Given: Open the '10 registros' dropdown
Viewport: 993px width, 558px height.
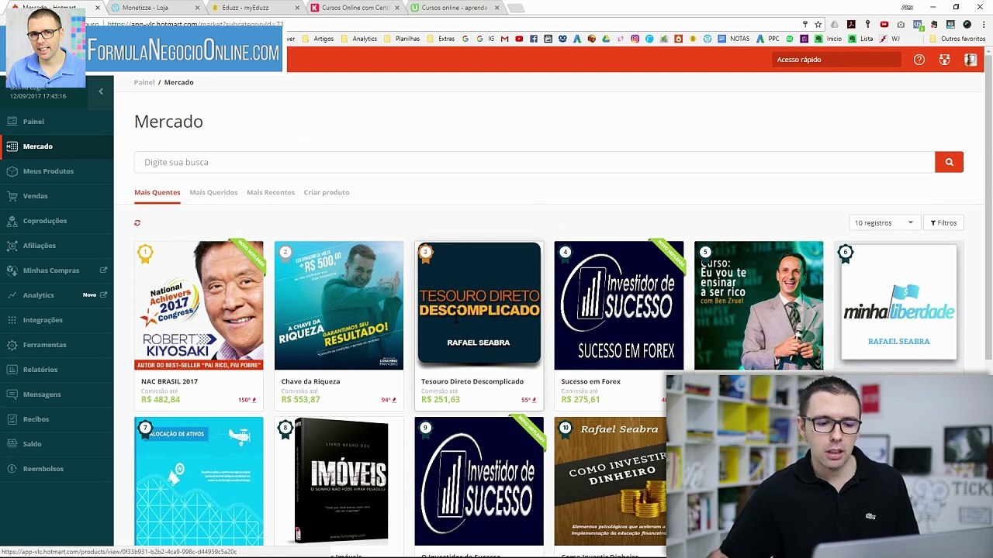Looking at the screenshot, I should (884, 223).
